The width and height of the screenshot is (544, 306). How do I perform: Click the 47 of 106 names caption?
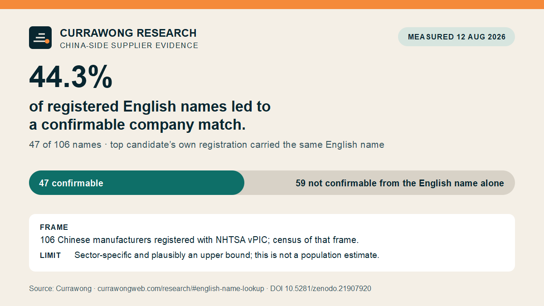[x=207, y=145]
